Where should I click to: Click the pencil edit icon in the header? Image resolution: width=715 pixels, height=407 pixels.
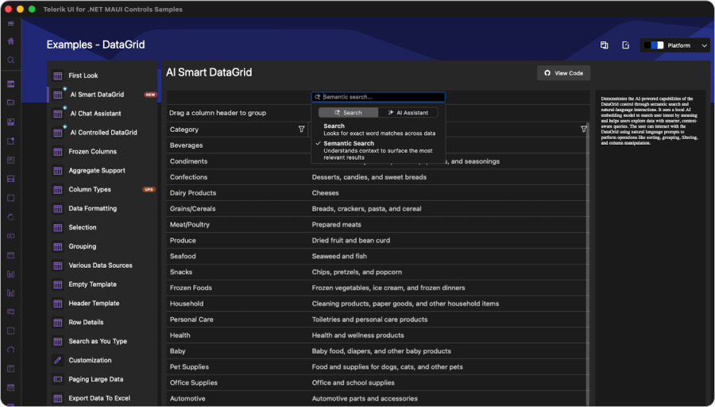(626, 45)
